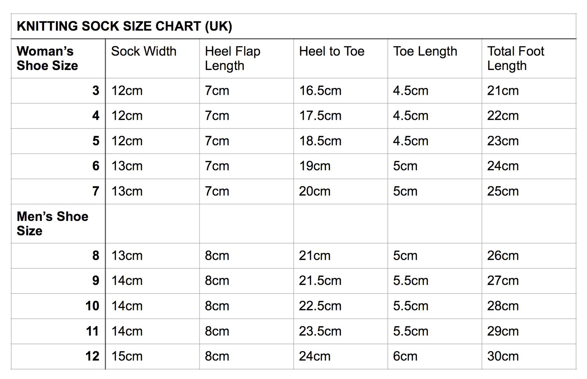
Task: Click the Knitting Sock Size Chart title
Action: tap(124, 26)
